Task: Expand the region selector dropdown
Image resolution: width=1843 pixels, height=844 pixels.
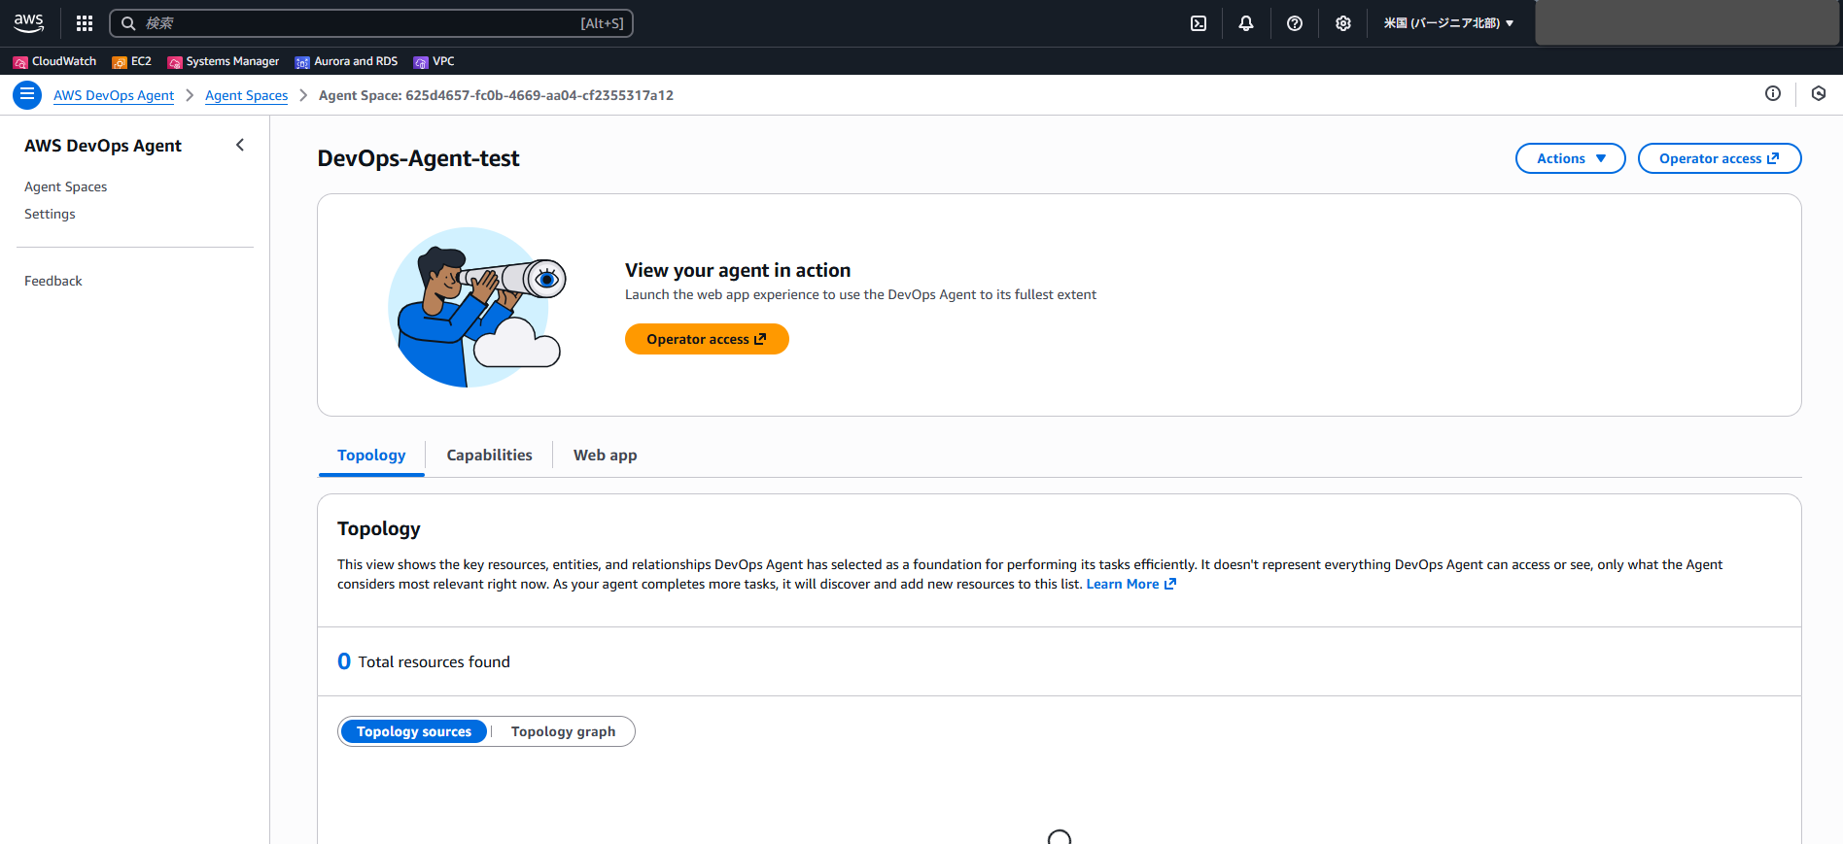Action: (1448, 23)
